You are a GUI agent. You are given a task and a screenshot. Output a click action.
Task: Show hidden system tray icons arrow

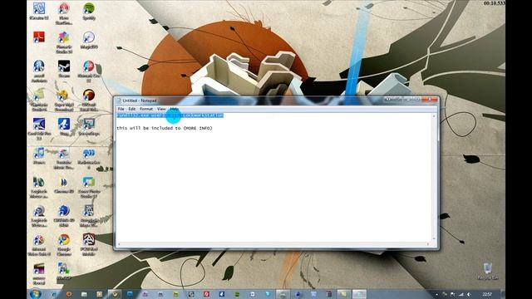point(436,294)
